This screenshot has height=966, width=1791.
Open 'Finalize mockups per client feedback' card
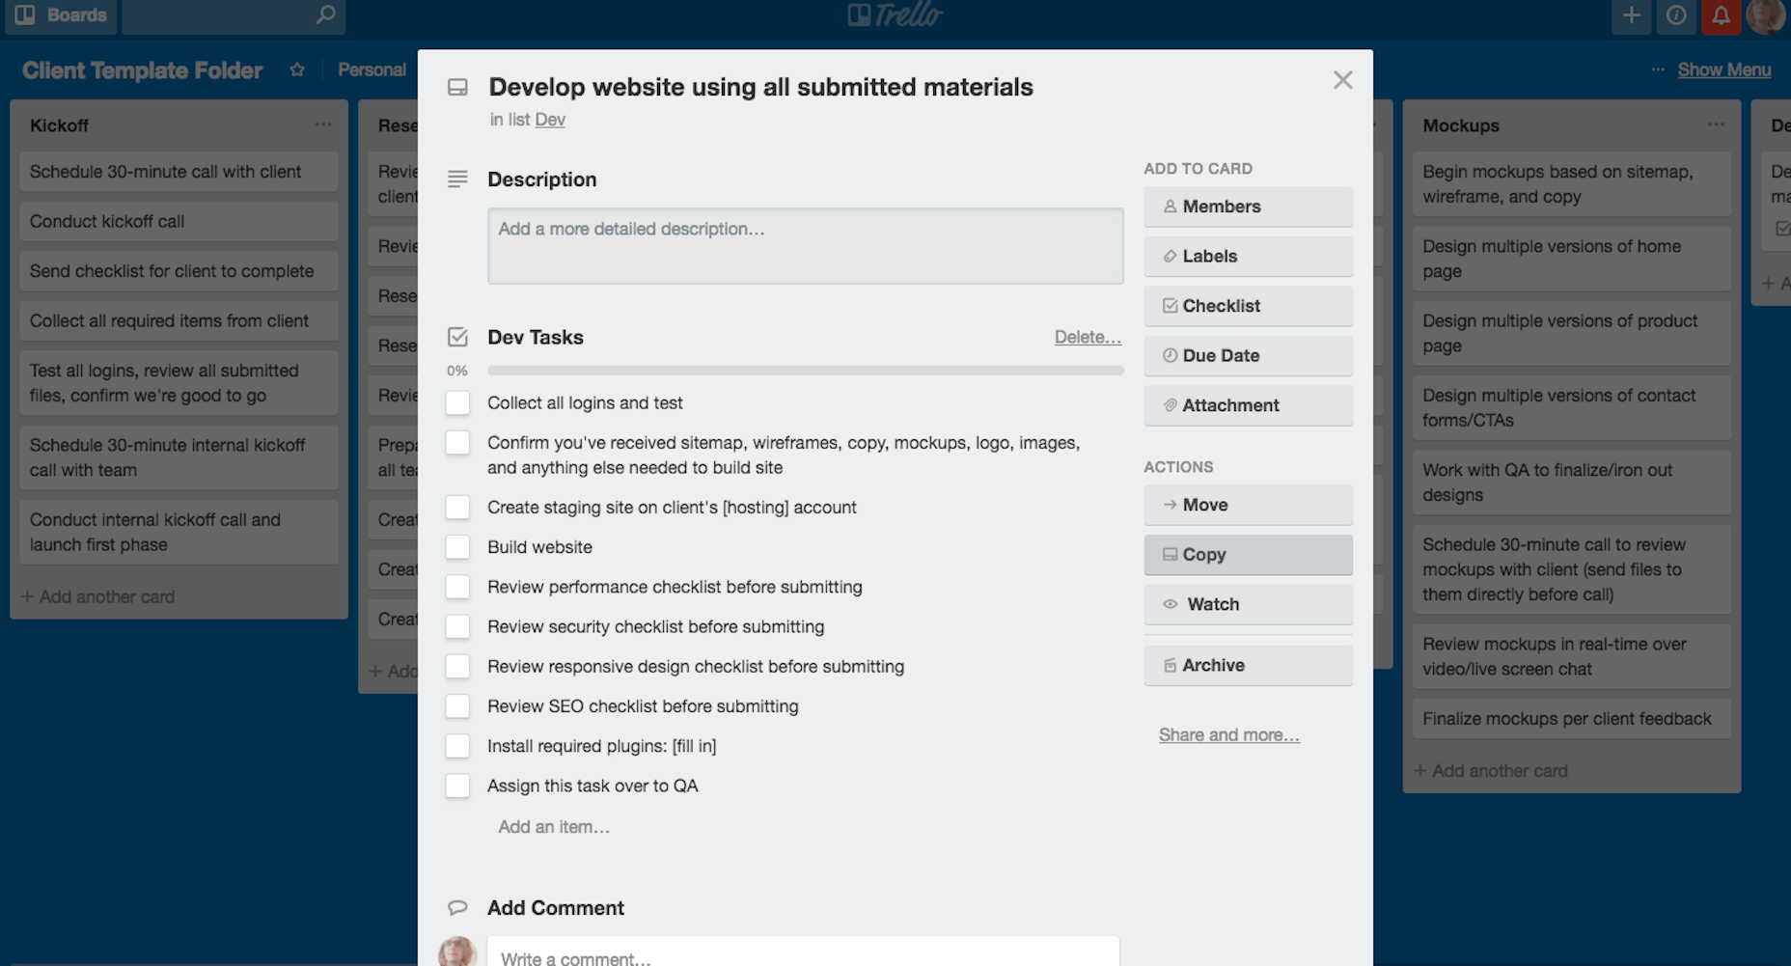[x=1571, y=719]
